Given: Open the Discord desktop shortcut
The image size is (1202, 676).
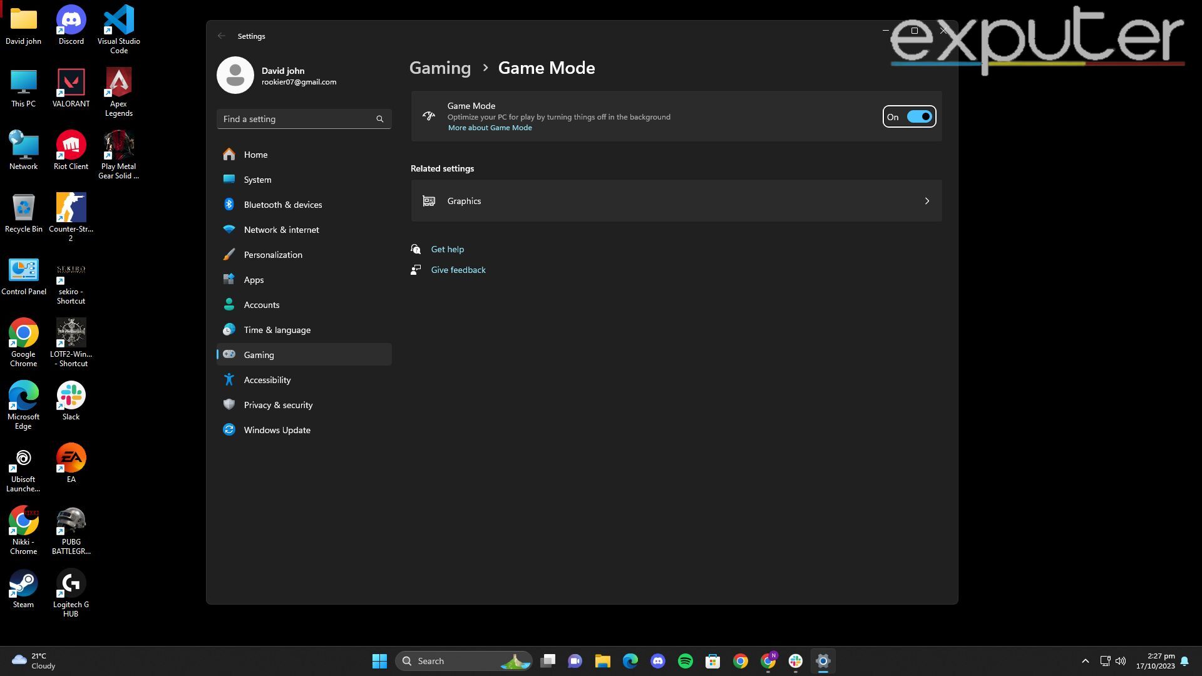Looking at the screenshot, I should (71, 21).
